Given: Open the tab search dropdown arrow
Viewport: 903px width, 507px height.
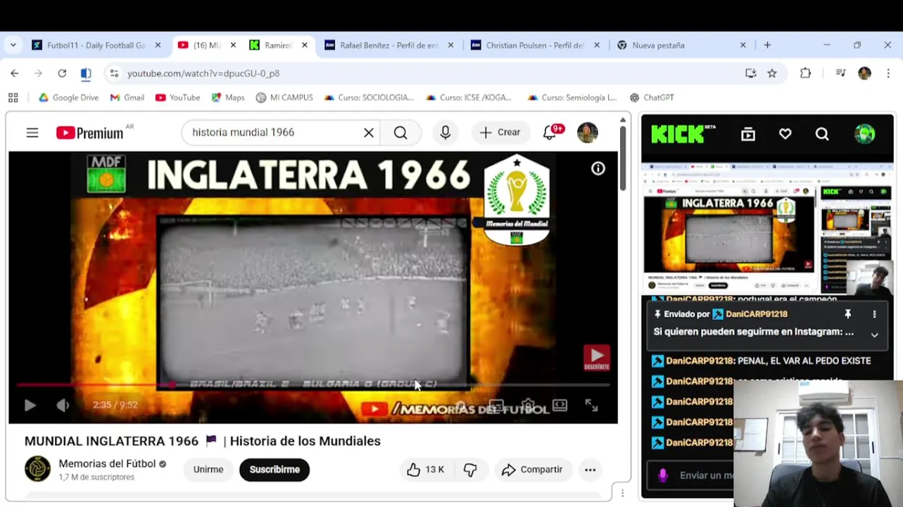Looking at the screenshot, I should point(13,45).
